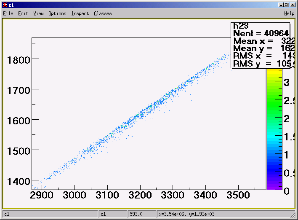The image size is (298, 220).
Task: Click the x-axis label 2900
Action: coord(42,195)
